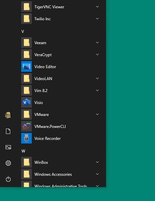Click the VideoLAN folder name
This screenshot has width=155, height=201.
click(x=43, y=79)
